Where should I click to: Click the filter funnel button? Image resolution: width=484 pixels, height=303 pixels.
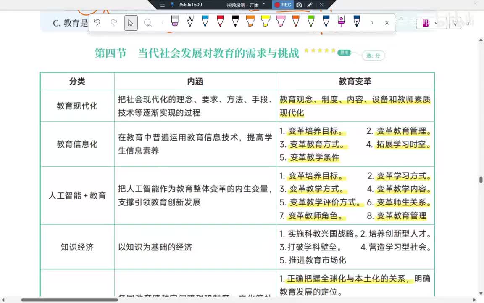(x=455, y=23)
